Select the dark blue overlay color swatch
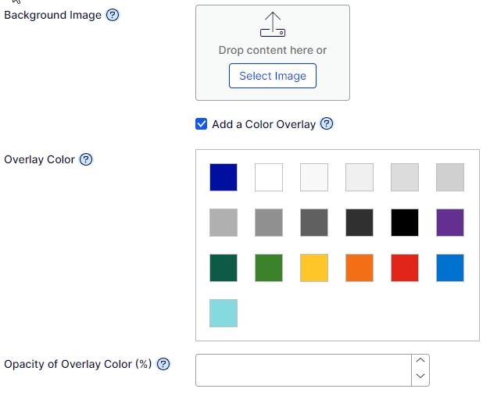 [224, 177]
